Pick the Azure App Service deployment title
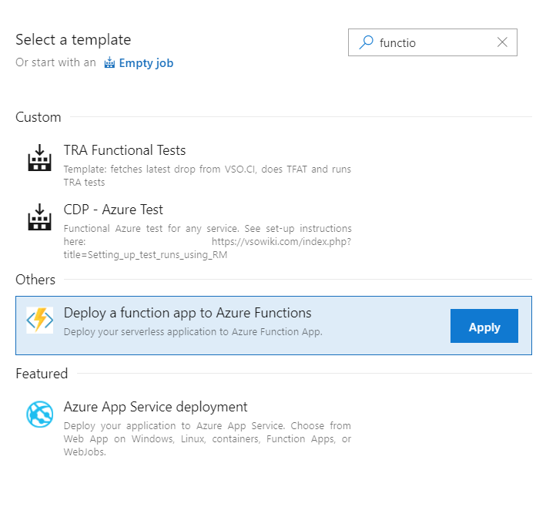 coord(156,407)
